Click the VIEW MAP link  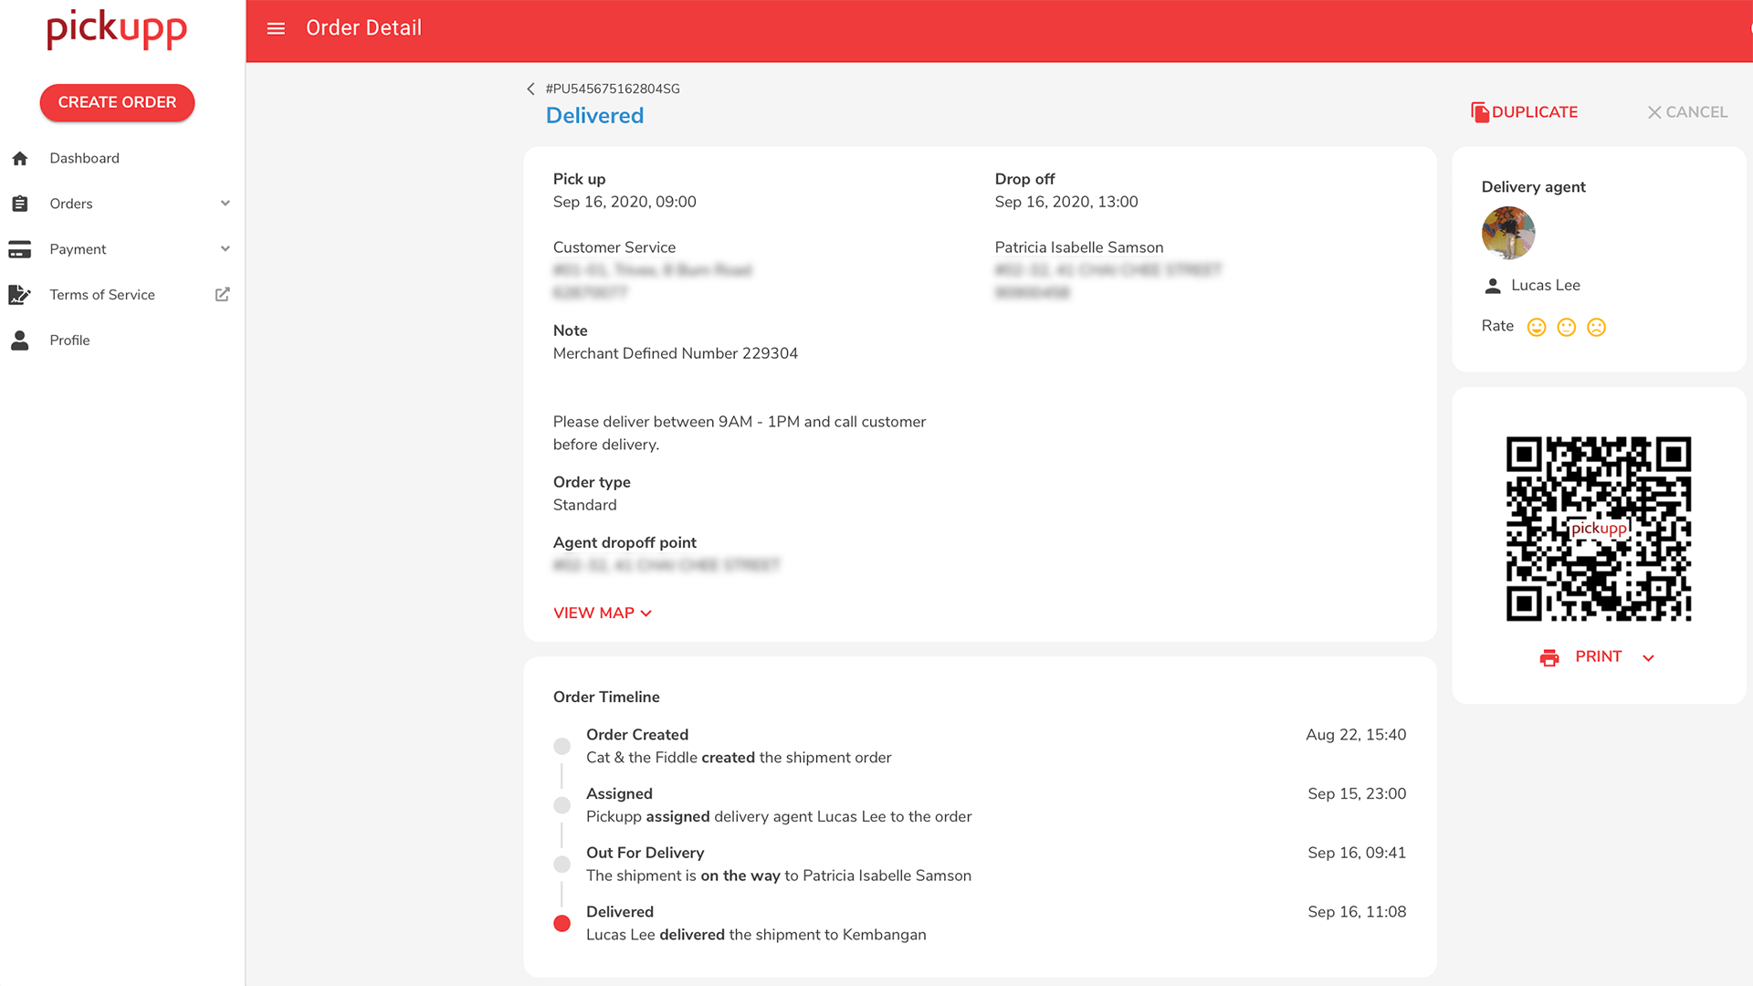point(593,613)
